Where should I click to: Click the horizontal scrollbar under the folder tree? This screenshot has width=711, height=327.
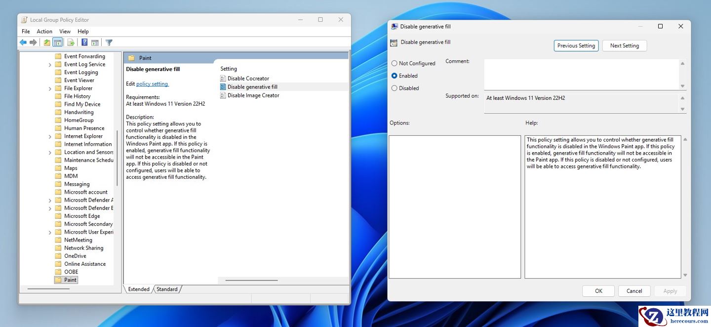(x=48, y=288)
